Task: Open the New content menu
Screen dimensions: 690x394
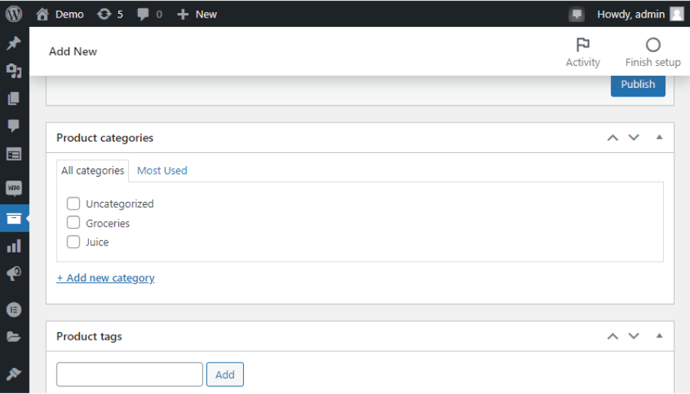Action: [x=197, y=15]
